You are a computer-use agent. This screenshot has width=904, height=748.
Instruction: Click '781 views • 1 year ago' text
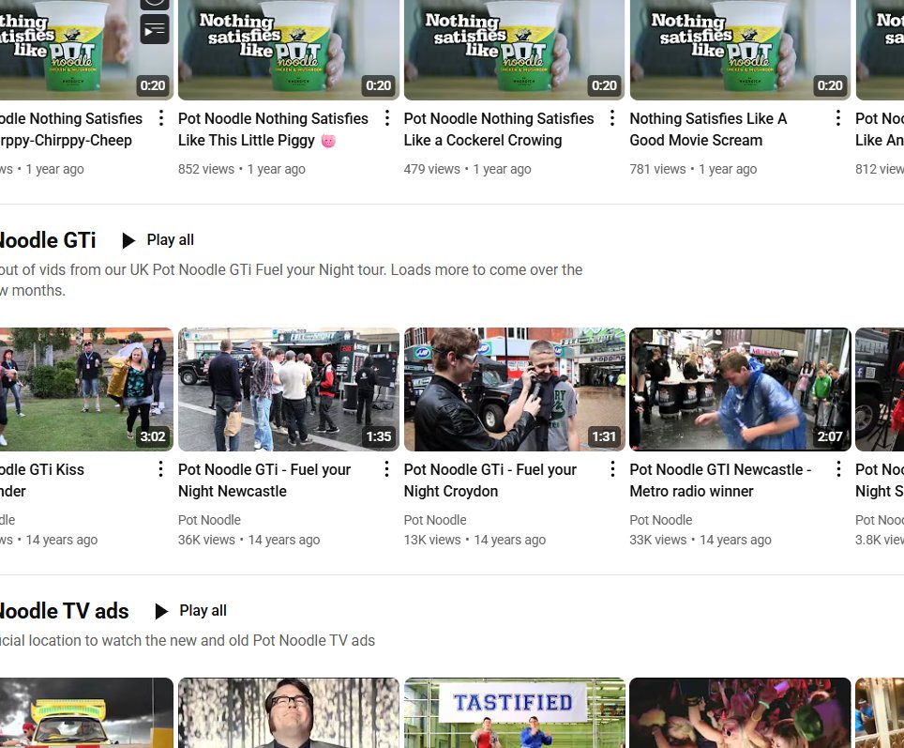[693, 169]
